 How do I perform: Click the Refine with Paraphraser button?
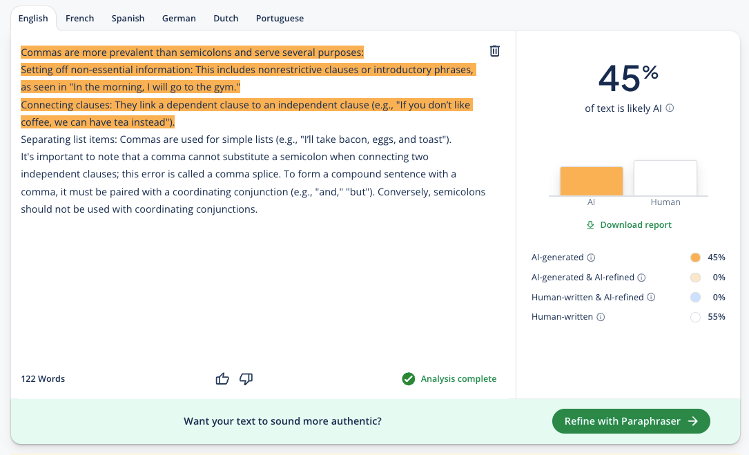tap(630, 421)
